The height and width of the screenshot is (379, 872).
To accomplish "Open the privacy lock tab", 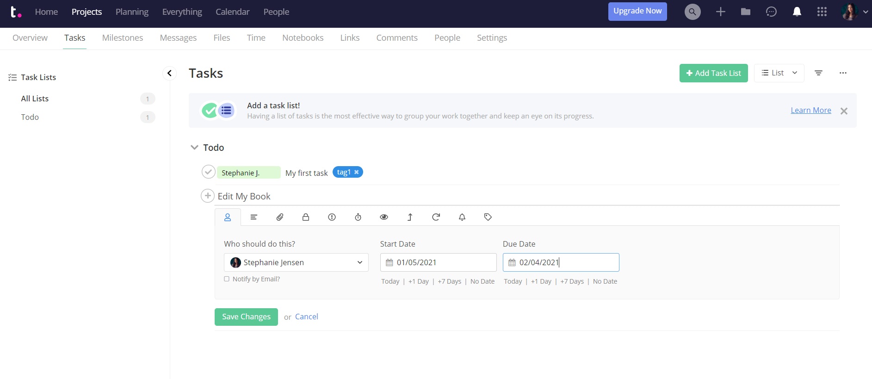I will tap(306, 217).
